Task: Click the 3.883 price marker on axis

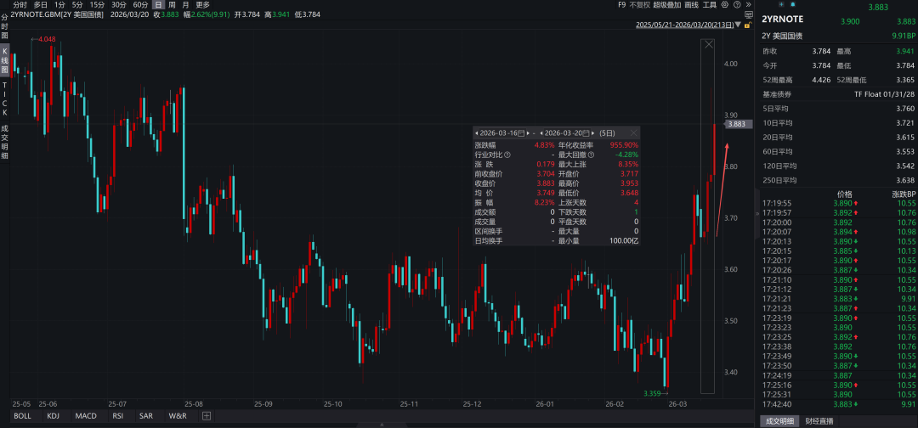Action: coord(736,124)
